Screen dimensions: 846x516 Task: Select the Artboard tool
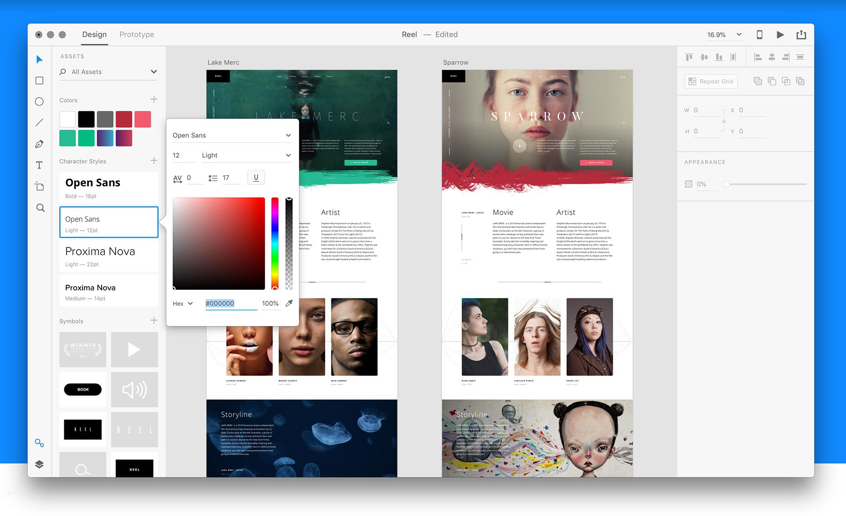point(40,186)
